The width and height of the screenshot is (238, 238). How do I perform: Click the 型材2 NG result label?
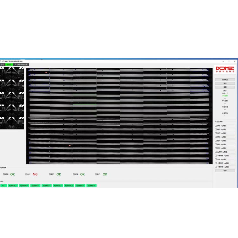coord(35,174)
